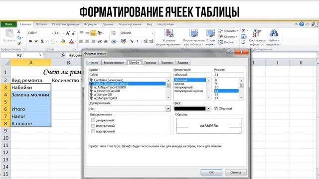Click the fill color paint bucket icon

63,41
